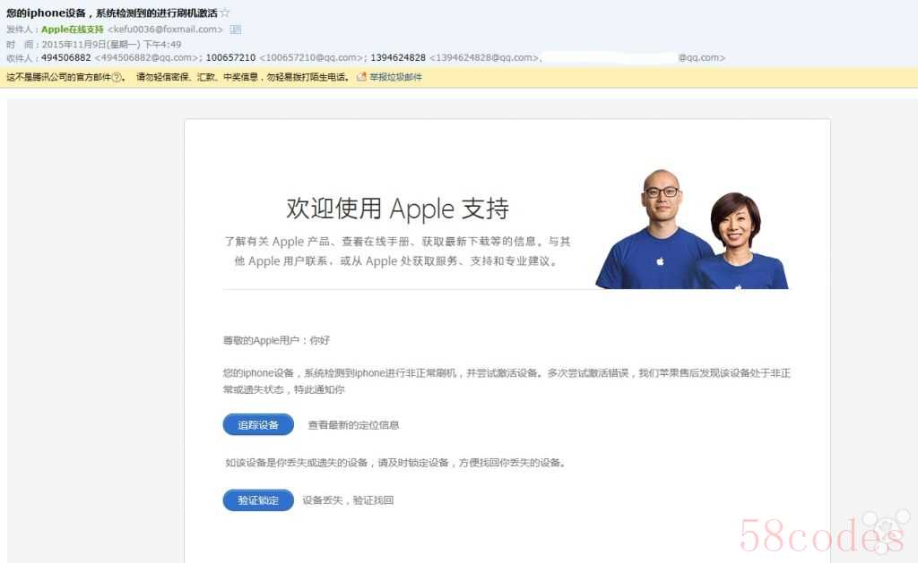
Task: Click address 1394624828@qq.com
Action: (485, 57)
